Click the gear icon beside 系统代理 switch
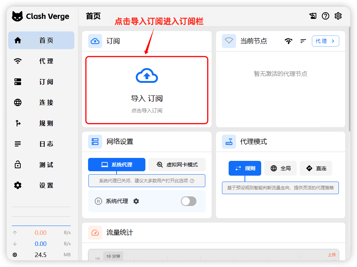The width and height of the screenshot is (357, 267). click(x=136, y=201)
